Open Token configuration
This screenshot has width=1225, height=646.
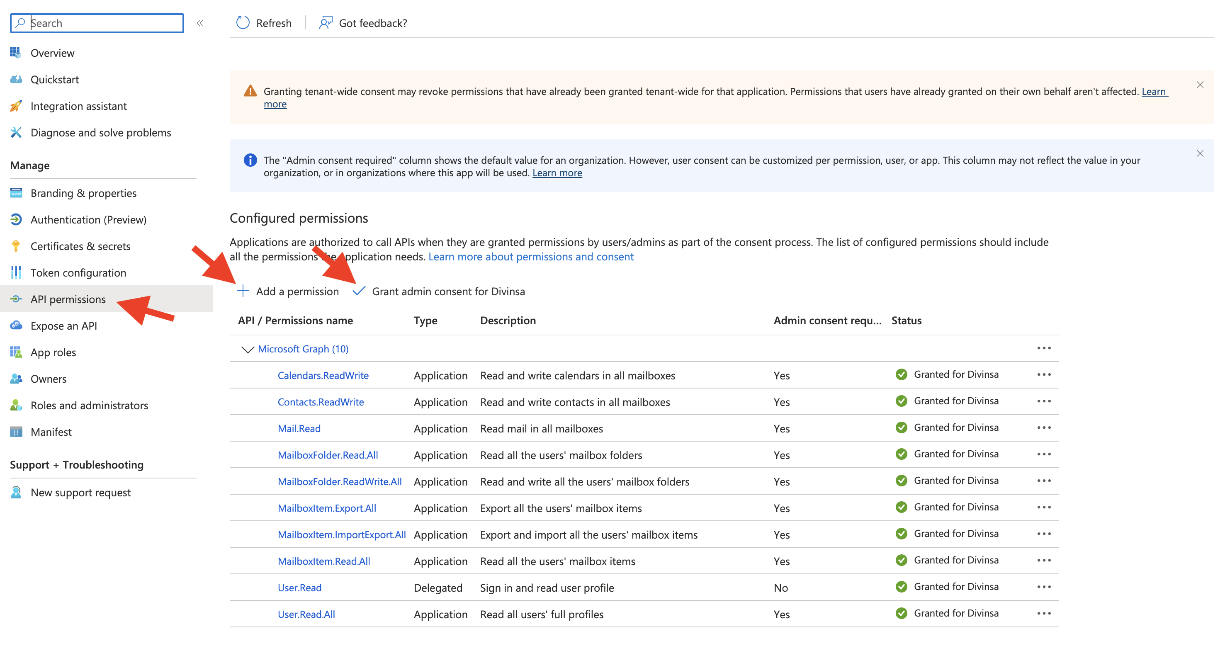pyautogui.click(x=78, y=273)
